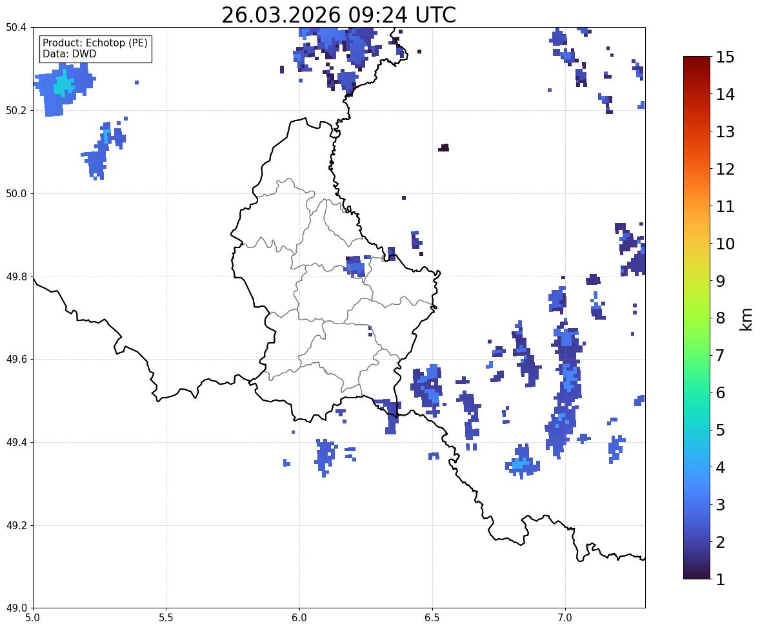Click colorbar tick label 11

coord(725,206)
